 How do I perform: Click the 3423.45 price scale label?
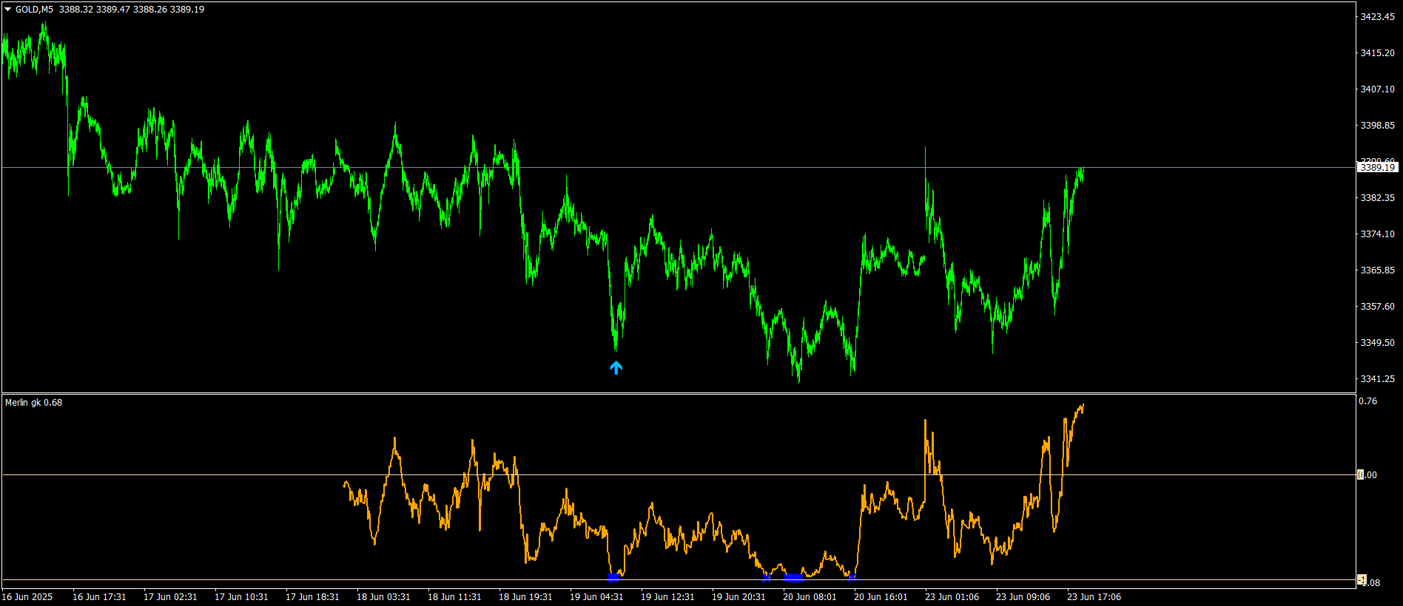click(1378, 17)
